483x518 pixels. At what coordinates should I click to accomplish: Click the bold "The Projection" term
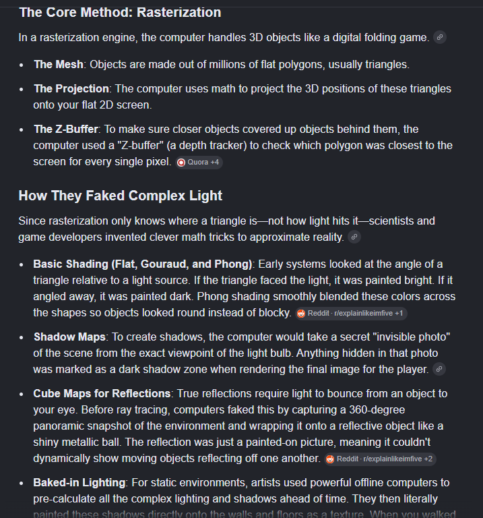pyautogui.click(x=71, y=88)
